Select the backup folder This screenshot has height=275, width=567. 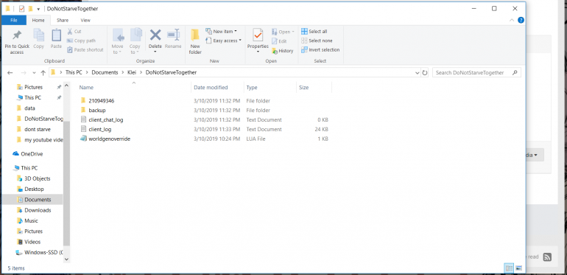[x=97, y=110]
